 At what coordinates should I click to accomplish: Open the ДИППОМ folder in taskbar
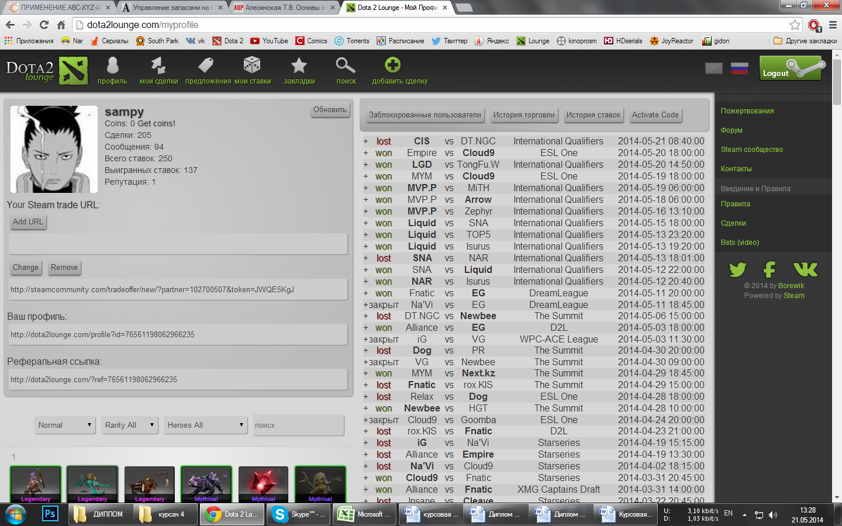click(x=99, y=514)
